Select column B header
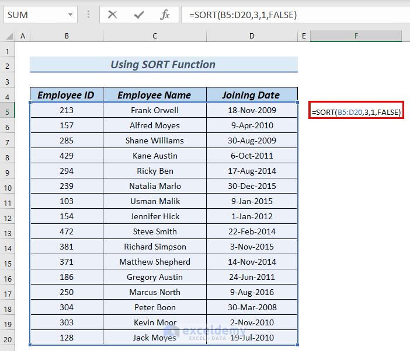This screenshot has width=410, height=351. [67, 36]
